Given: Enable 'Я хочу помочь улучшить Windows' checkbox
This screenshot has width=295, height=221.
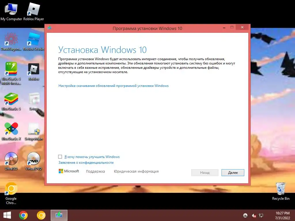Looking at the screenshot, I should [60, 157].
